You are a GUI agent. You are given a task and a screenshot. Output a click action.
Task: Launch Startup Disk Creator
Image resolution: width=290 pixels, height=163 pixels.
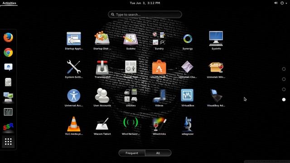(x=102, y=38)
